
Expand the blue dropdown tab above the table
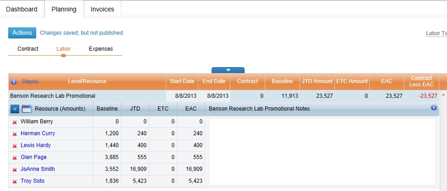coord(228,70)
